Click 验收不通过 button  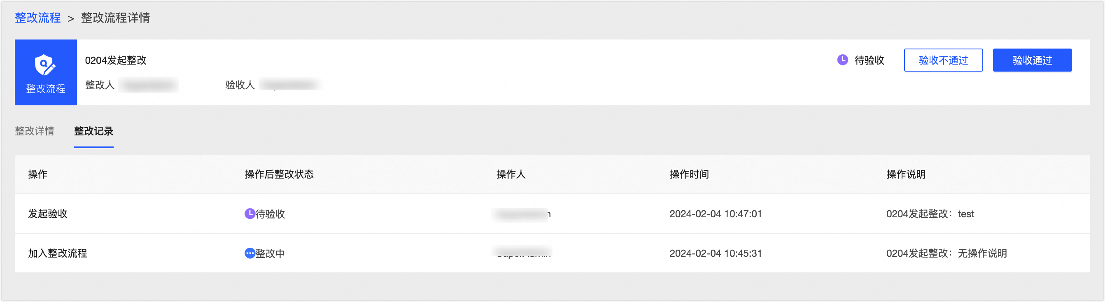[943, 60]
